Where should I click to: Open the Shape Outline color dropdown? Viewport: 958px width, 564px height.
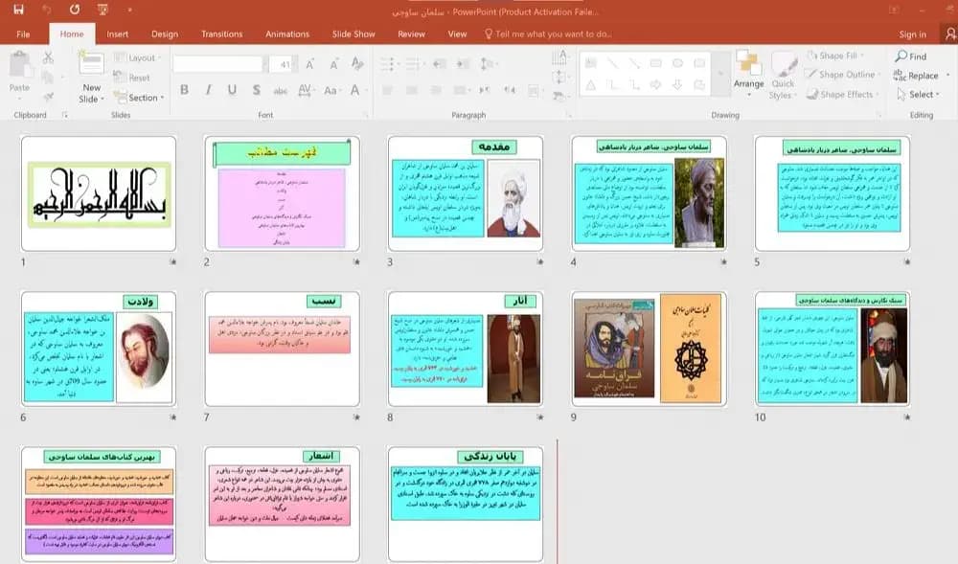pyautogui.click(x=842, y=75)
